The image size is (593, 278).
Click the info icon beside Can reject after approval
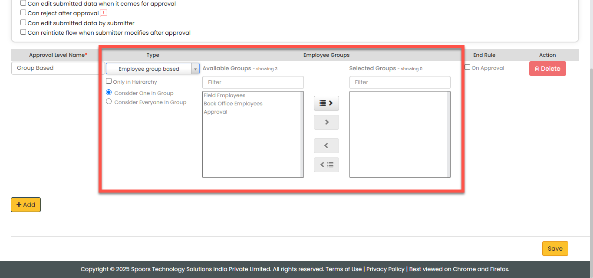(x=103, y=13)
